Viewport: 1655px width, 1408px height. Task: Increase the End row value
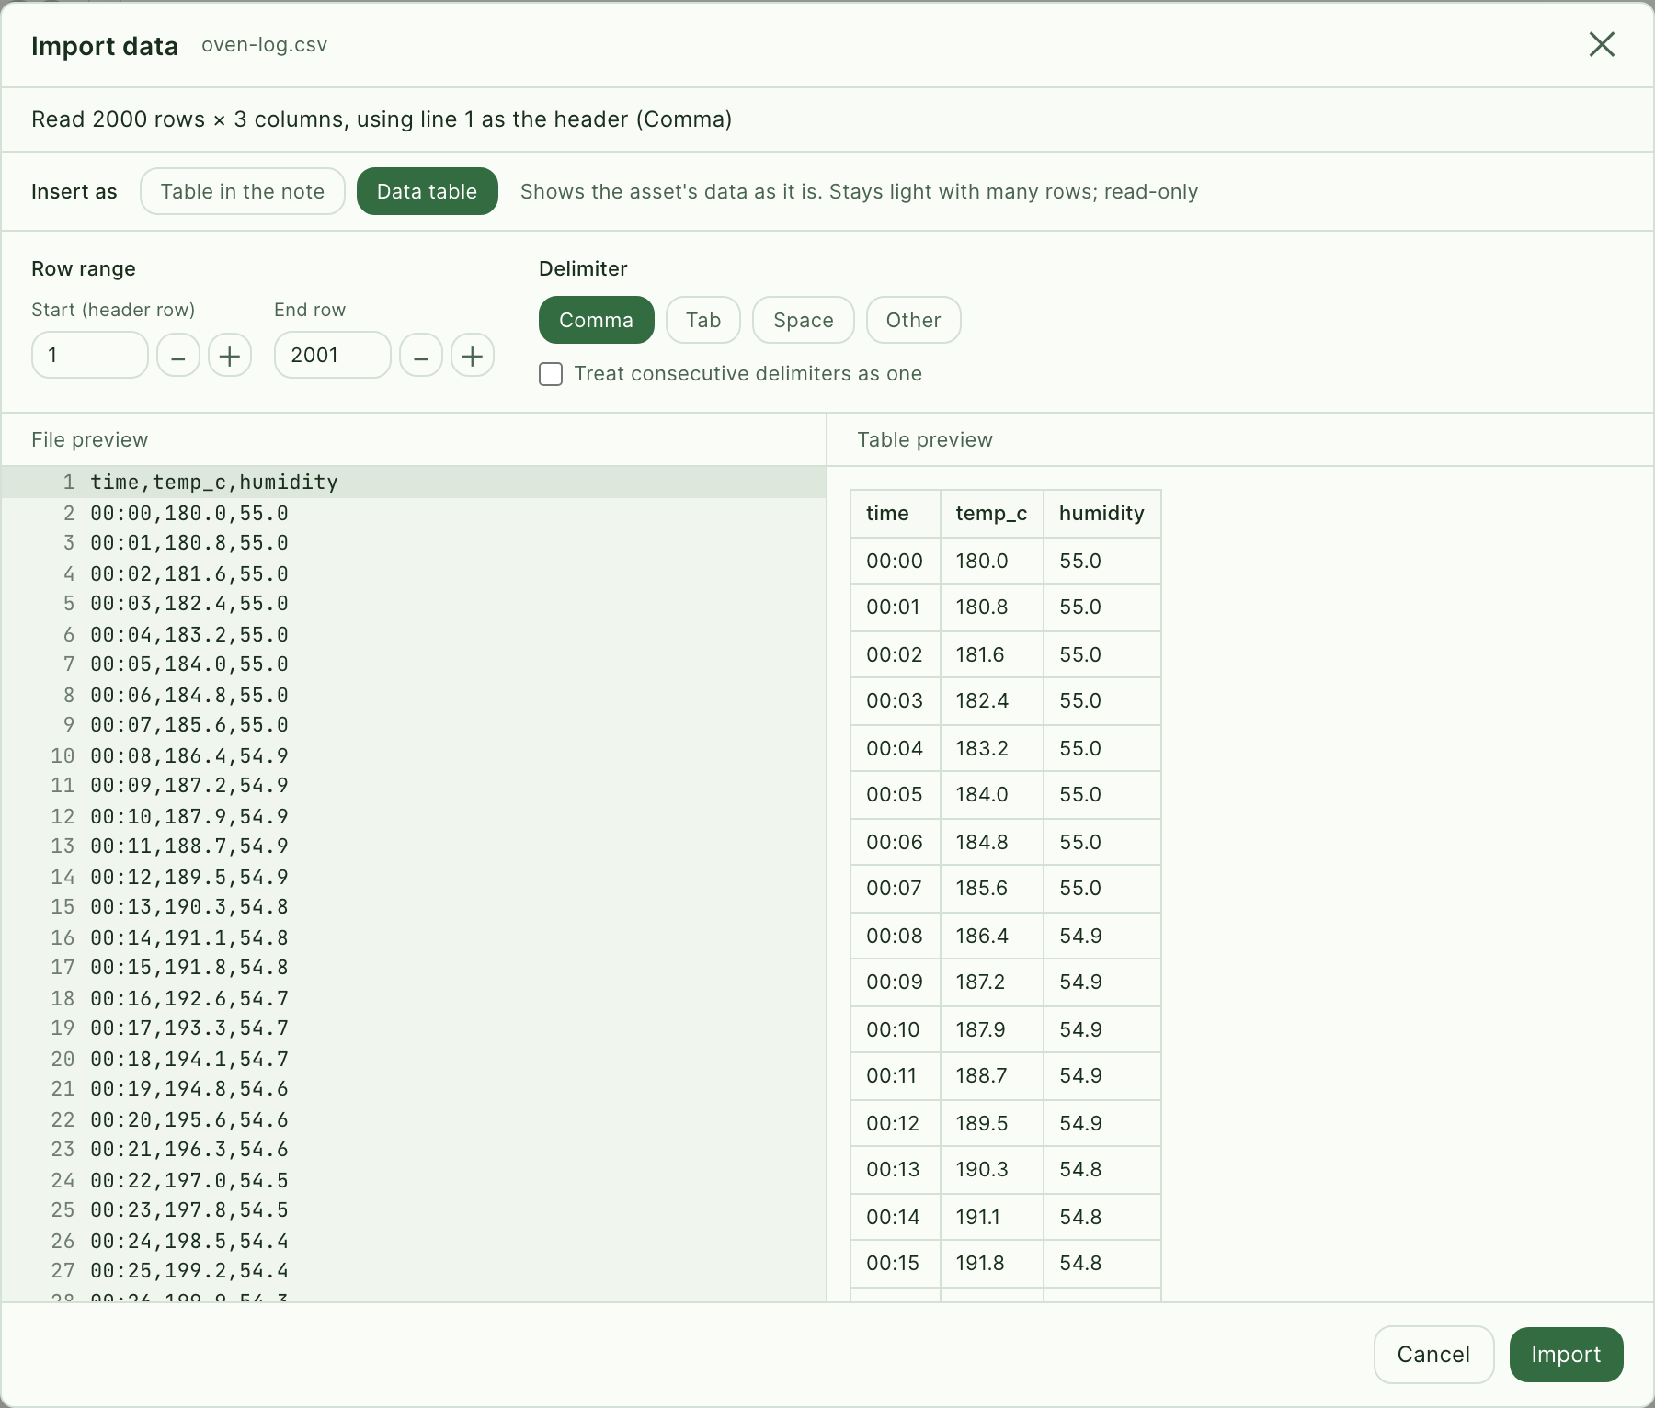(473, 356)
